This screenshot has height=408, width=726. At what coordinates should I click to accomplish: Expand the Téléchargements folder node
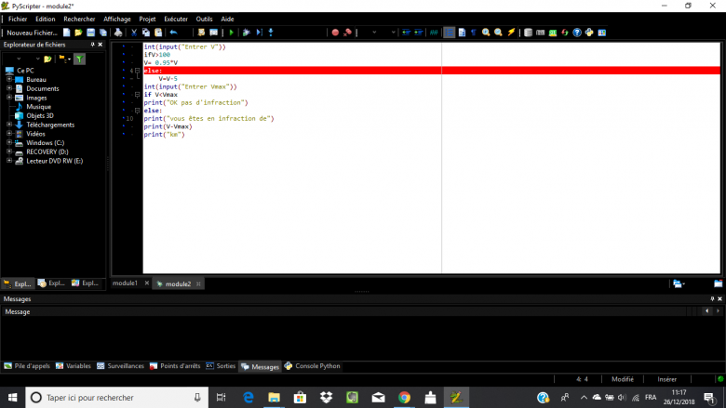9,125
